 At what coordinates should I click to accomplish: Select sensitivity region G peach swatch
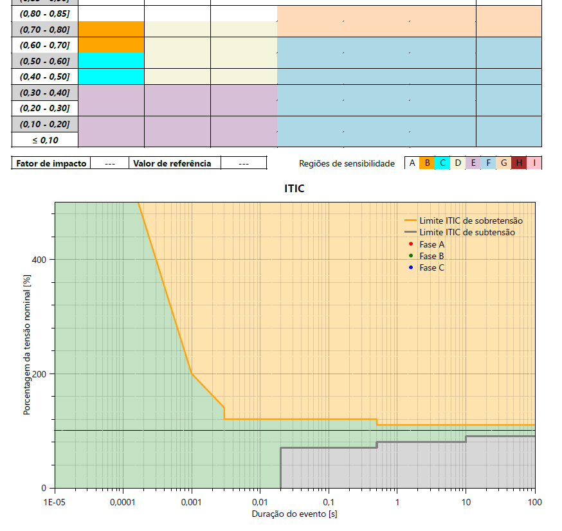pyautogui.click(x=503, y=163)
